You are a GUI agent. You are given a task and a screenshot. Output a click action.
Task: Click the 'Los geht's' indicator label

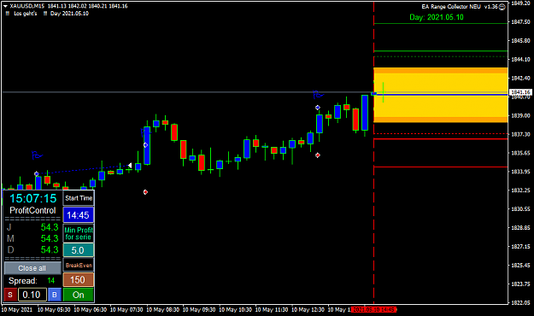[x=25, y=14]
